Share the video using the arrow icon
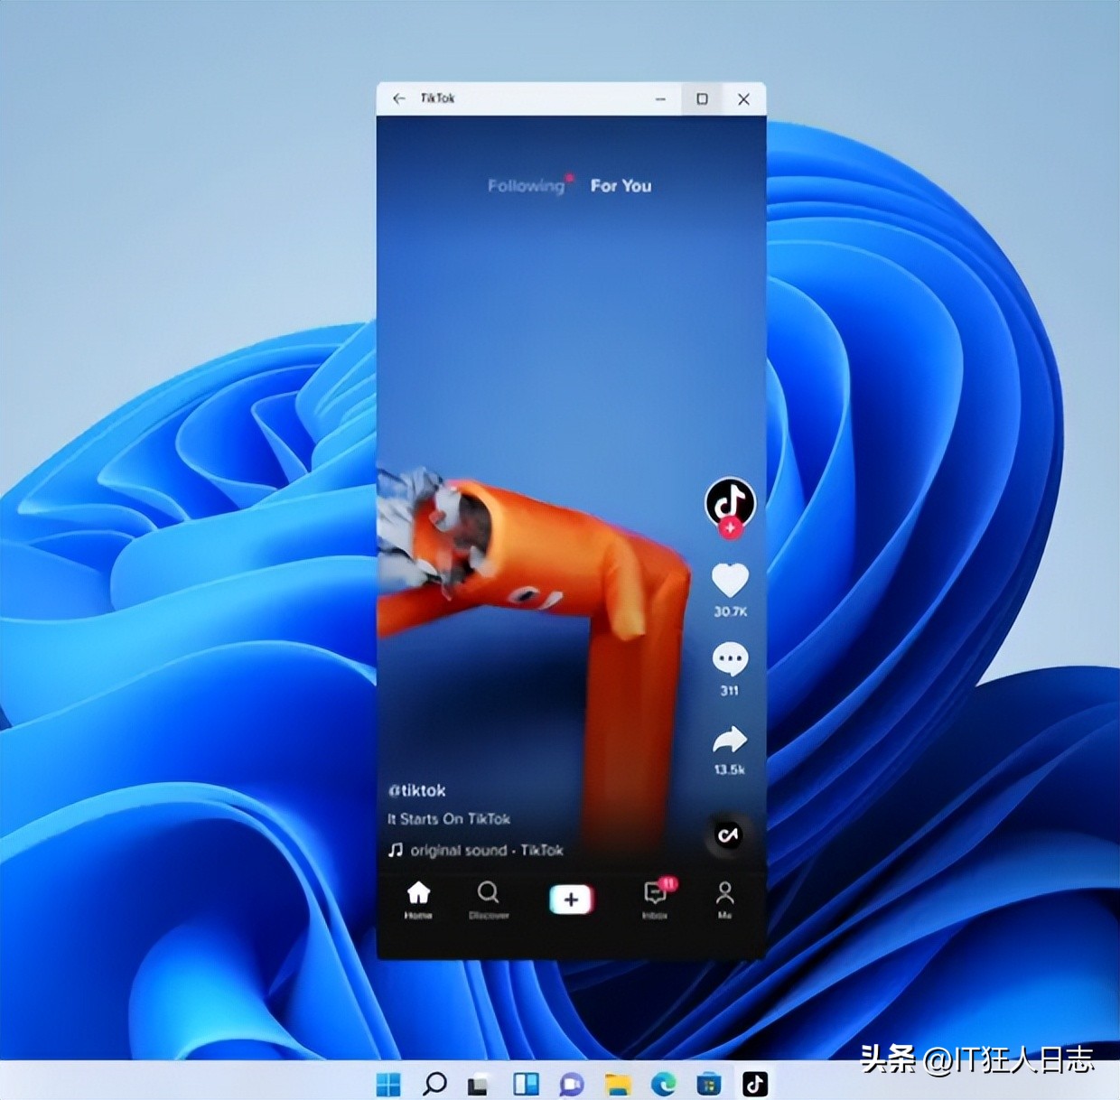The height and width of the screenshot is (1100, 1120). (x=730, y=741)
